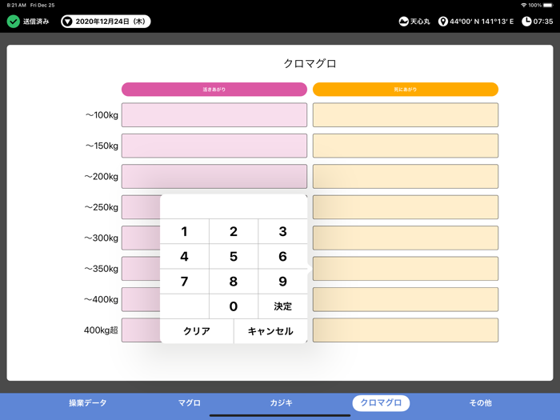Tap the pink field for ~350kg
The image size is (560, 420).
141,269
